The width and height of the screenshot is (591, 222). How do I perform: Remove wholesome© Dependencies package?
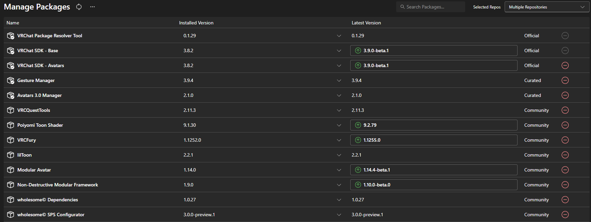pyautogui.click(x=565, y=200)
